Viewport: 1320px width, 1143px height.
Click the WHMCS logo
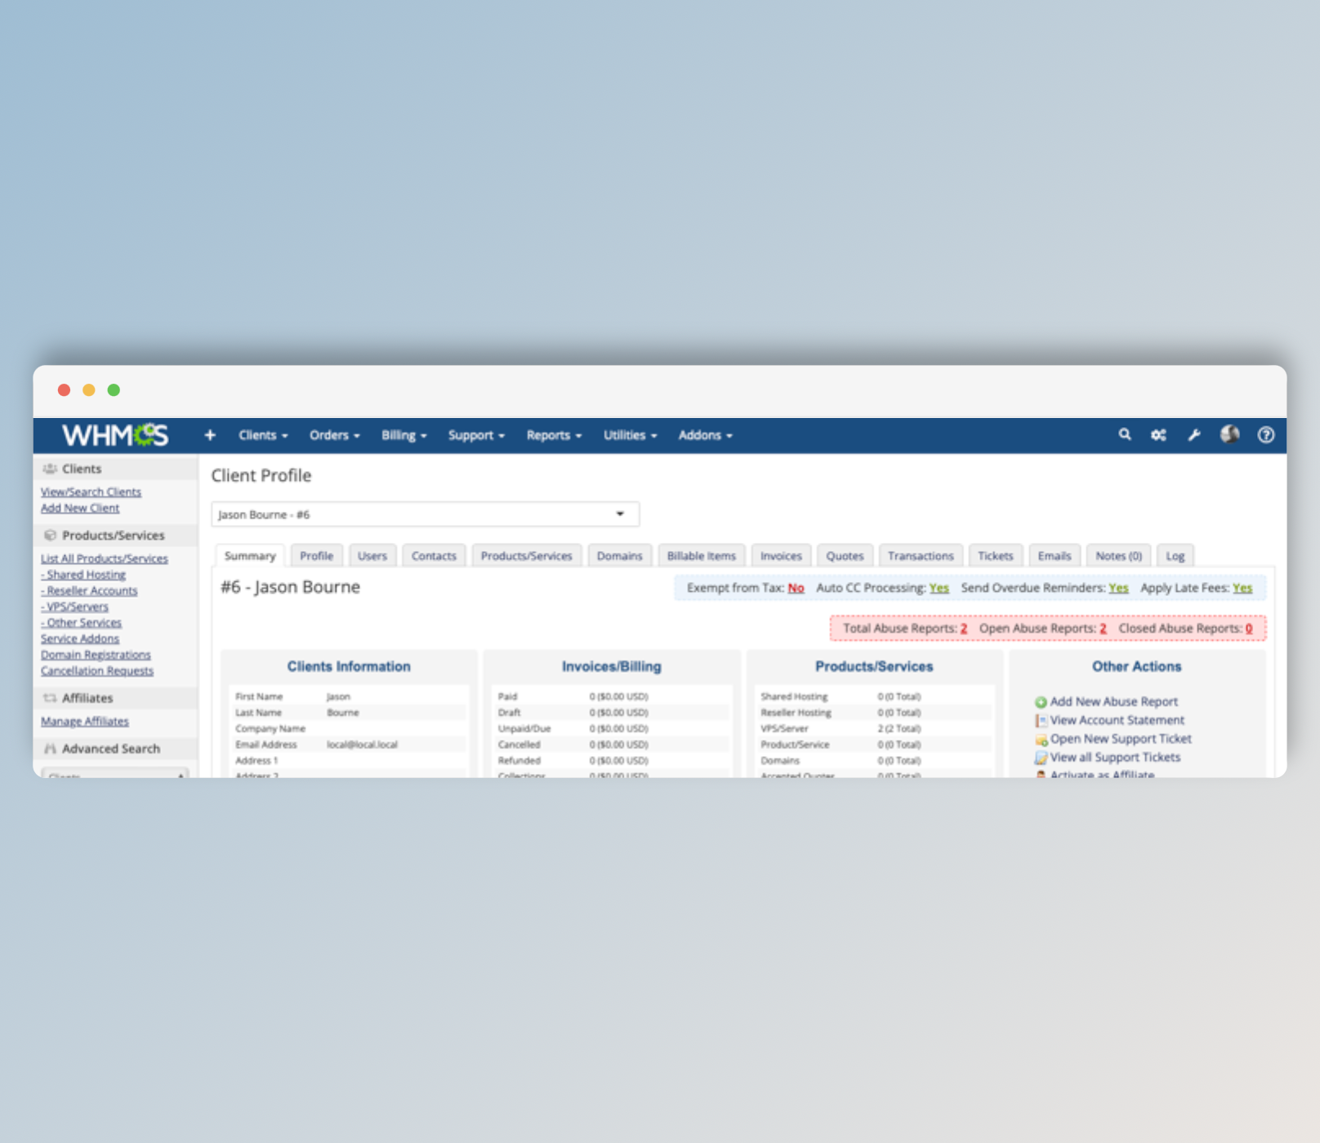click(x=115, y=435)
